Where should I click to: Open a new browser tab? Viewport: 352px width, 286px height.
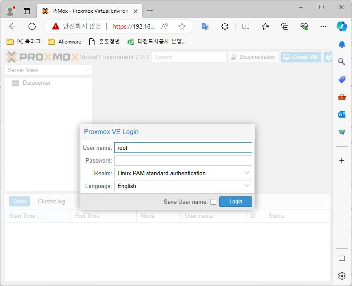click(150, 11)
